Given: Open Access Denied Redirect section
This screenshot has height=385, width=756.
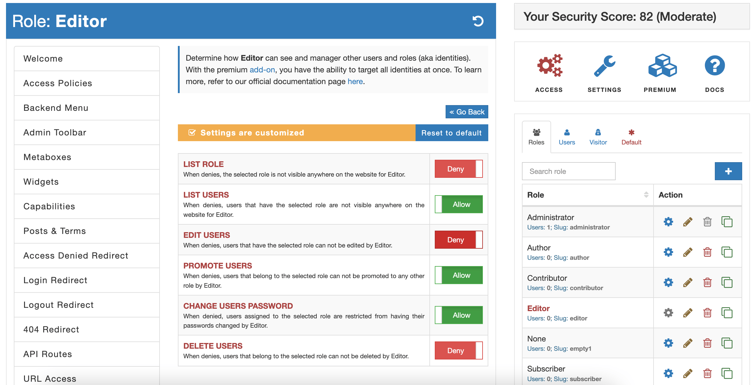Looking at the screenshot, I should 87,256.
